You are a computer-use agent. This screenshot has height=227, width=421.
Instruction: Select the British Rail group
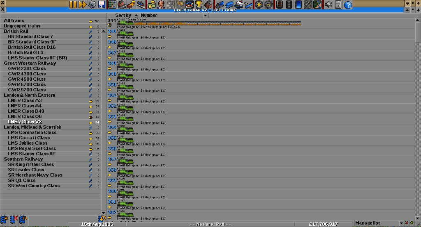point(51,31)
